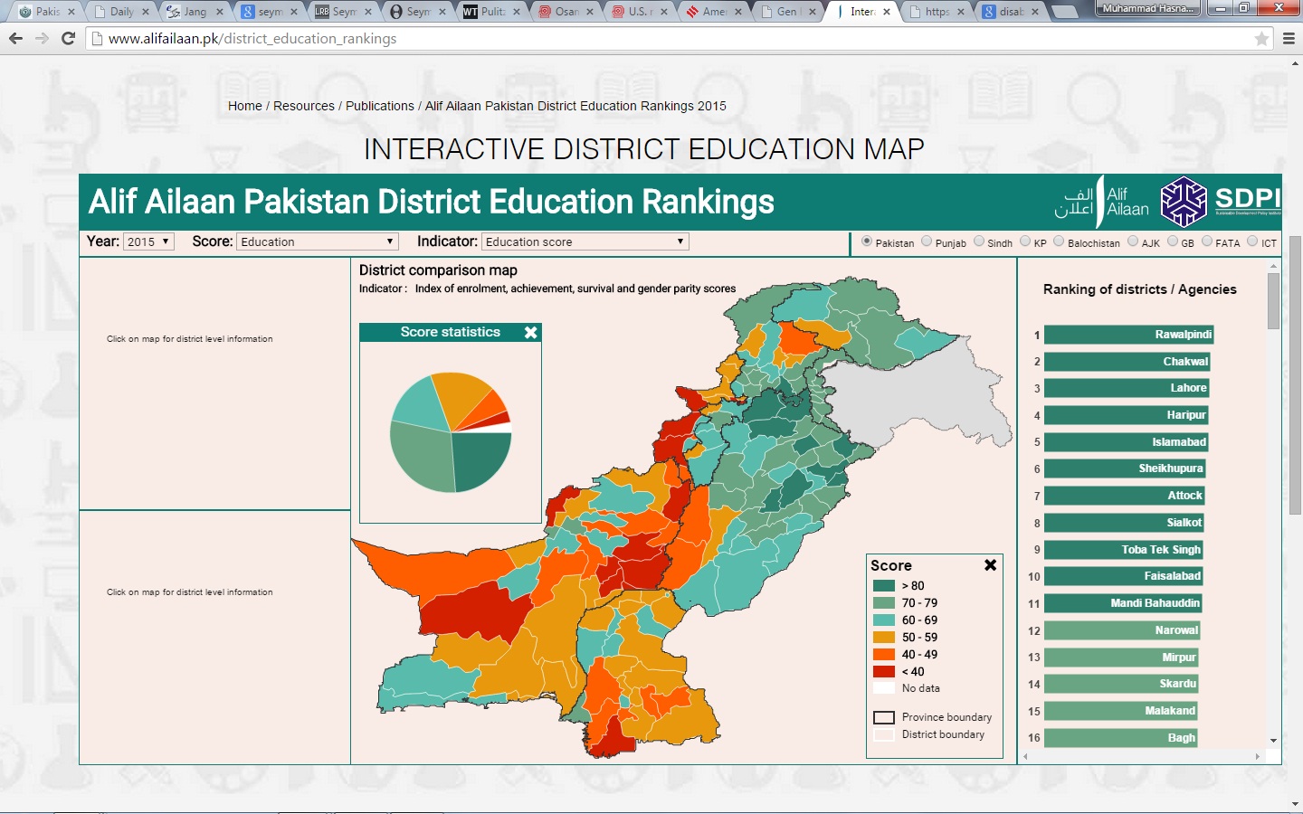The width and height of the screenshot is (1303, 814).
Task: Click the 40 - 49 legend swatch
Action: click(x=884, y=655)
